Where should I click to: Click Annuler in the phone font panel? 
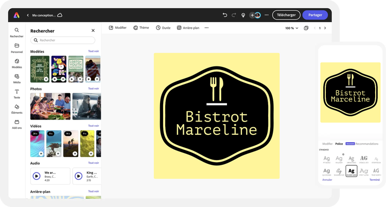(327, 180)
